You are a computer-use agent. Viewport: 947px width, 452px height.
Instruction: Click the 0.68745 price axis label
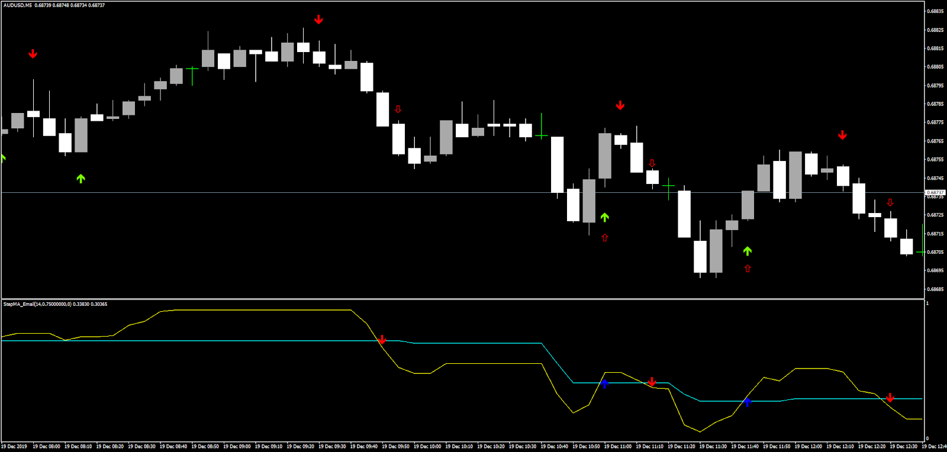pyautogui.click(x=935, y=178)
